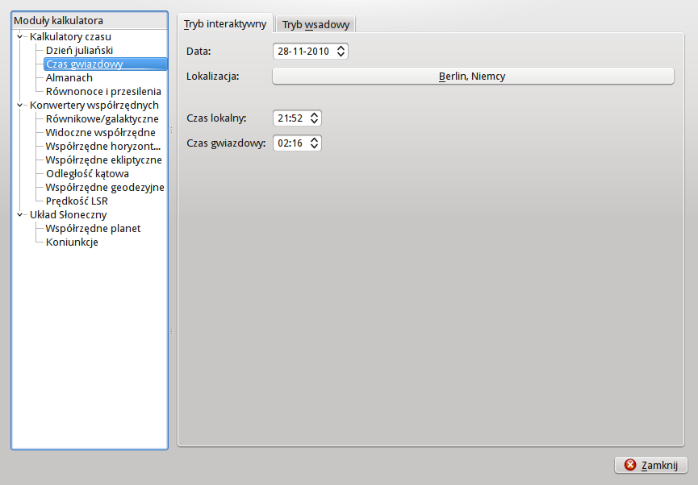Select Współrzędne planet module
Screen dimensions: 698x485
pyautogui.click(x=93, y=228)
